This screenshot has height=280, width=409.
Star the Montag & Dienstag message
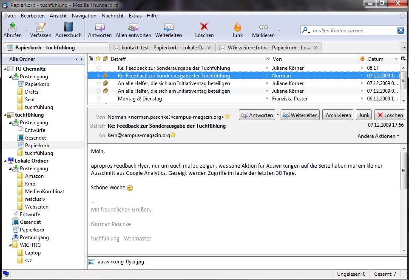(x=99, y=98)
